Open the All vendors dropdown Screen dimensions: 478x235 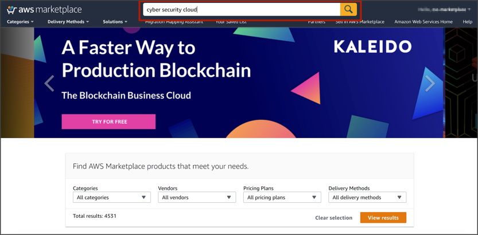coord(197,197)
